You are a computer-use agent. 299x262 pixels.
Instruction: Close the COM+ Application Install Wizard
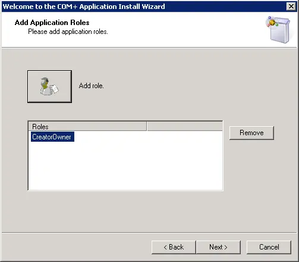tap(291, 7)
